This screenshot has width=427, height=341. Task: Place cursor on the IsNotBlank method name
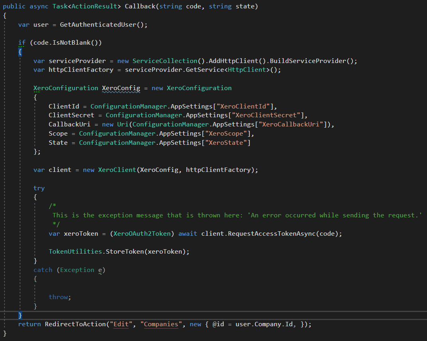coord(71,42)
